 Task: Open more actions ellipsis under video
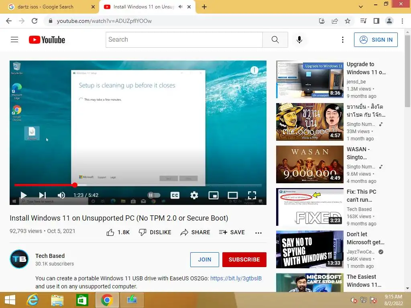[x=258, y=233]
